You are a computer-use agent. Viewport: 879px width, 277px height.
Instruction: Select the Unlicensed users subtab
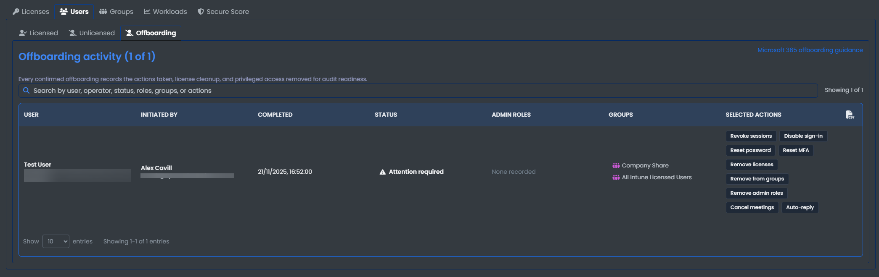tap(92, 33)
